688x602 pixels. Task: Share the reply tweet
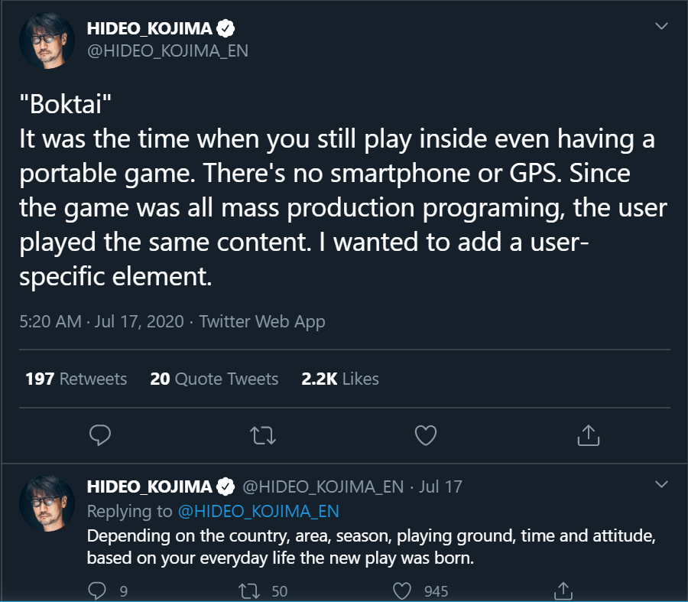(x=563, y=591)
